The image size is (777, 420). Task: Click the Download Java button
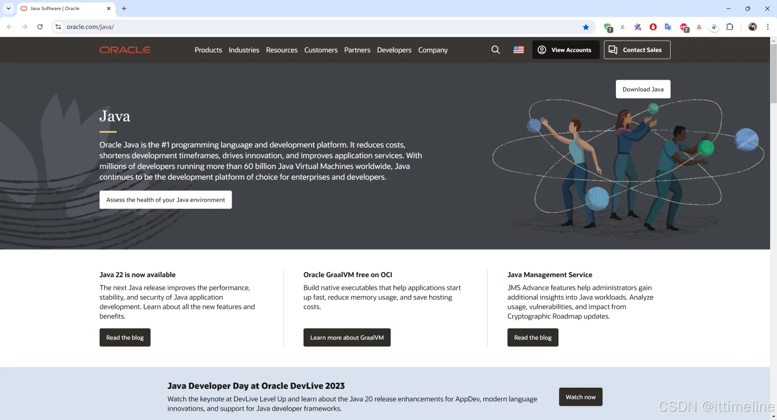[x=643, y=89]
